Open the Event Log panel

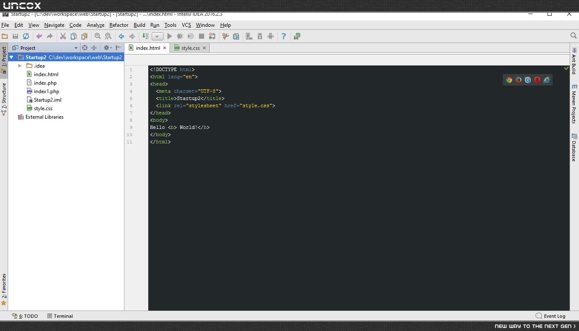[x=550, y=316]
